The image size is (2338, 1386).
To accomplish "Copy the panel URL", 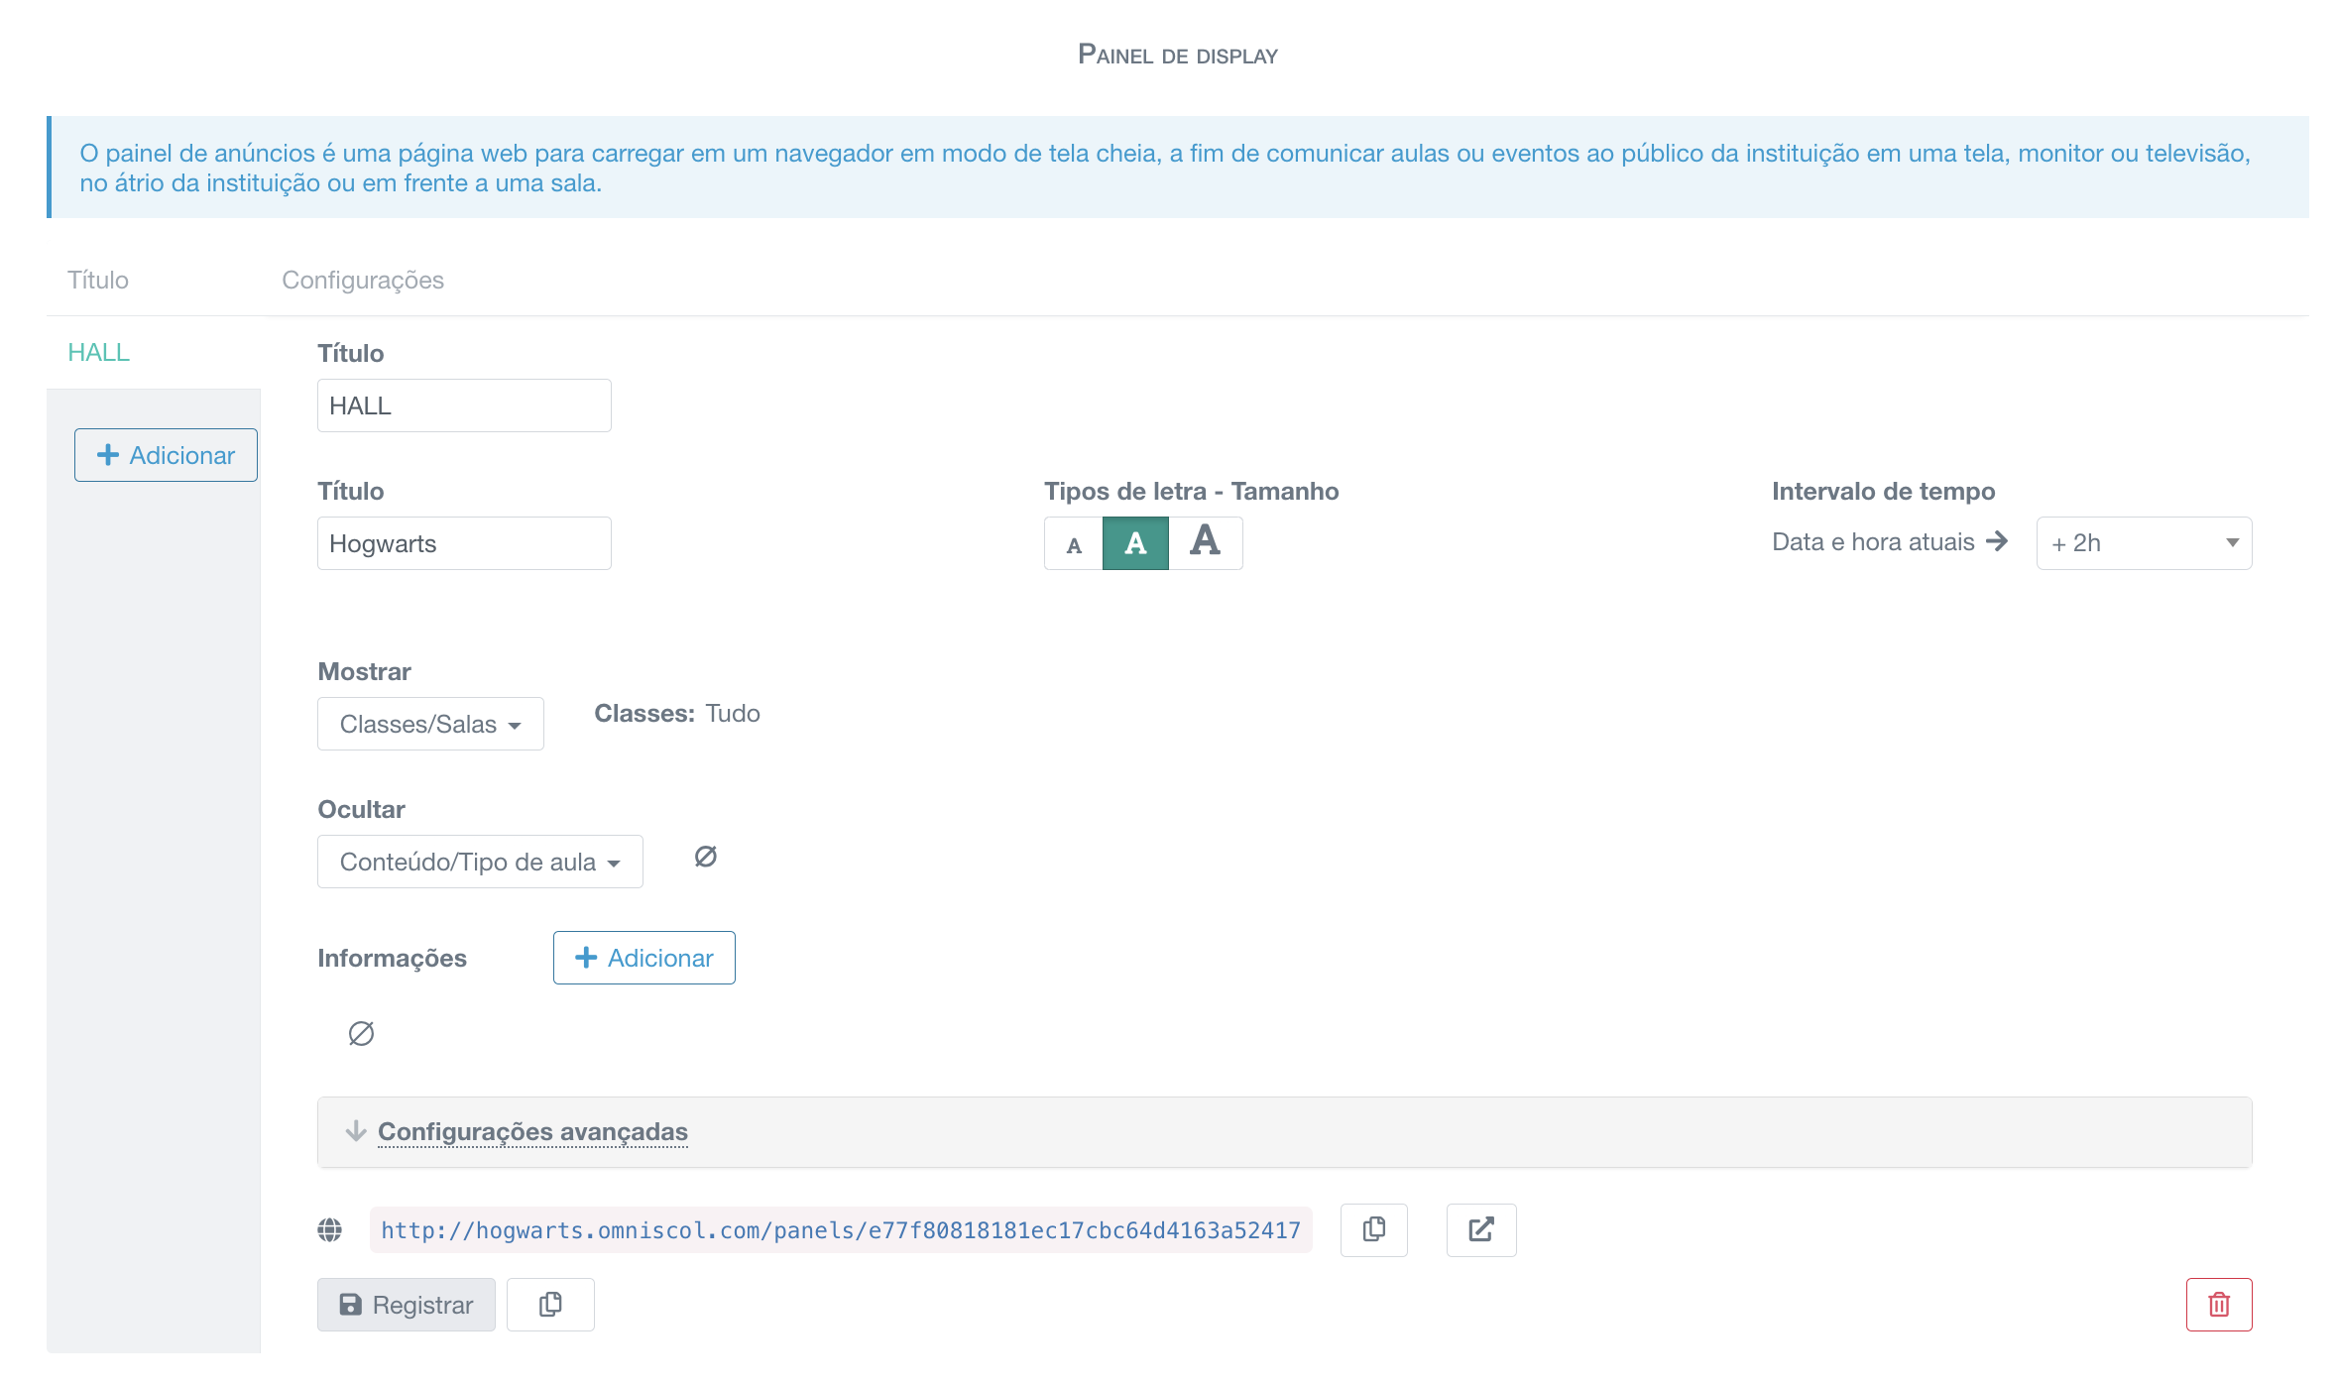I will pyautogui.click(x=1373, y=1229).
